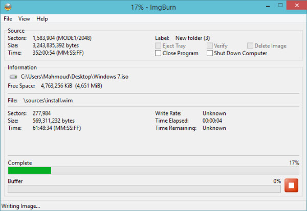The image size is (307, 211).
Task: Click the label value New folder (3)
Action: (193, 38)
